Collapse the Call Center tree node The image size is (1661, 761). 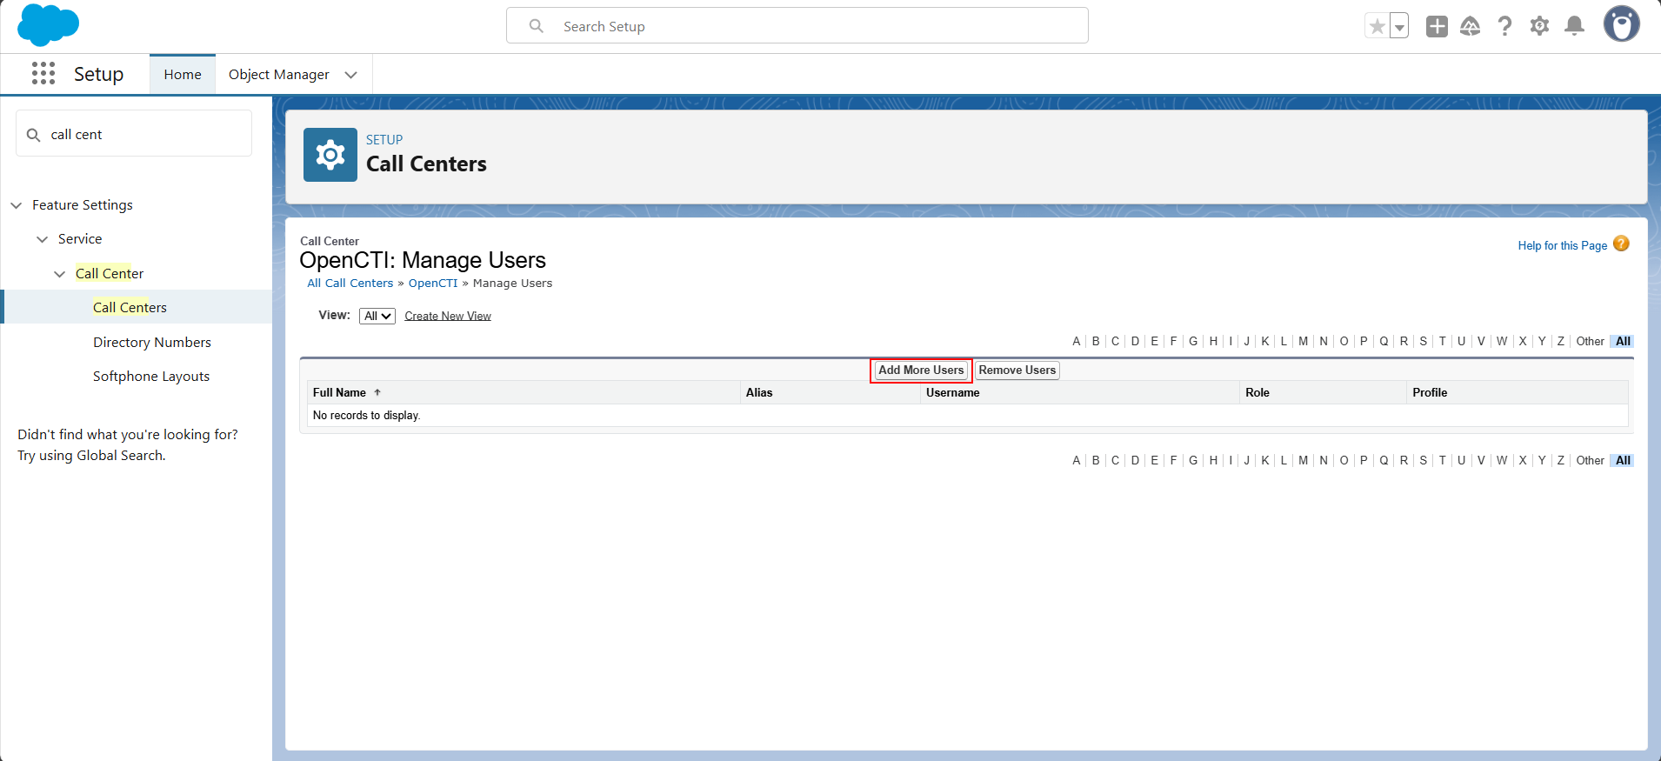[x=59, y=274]
